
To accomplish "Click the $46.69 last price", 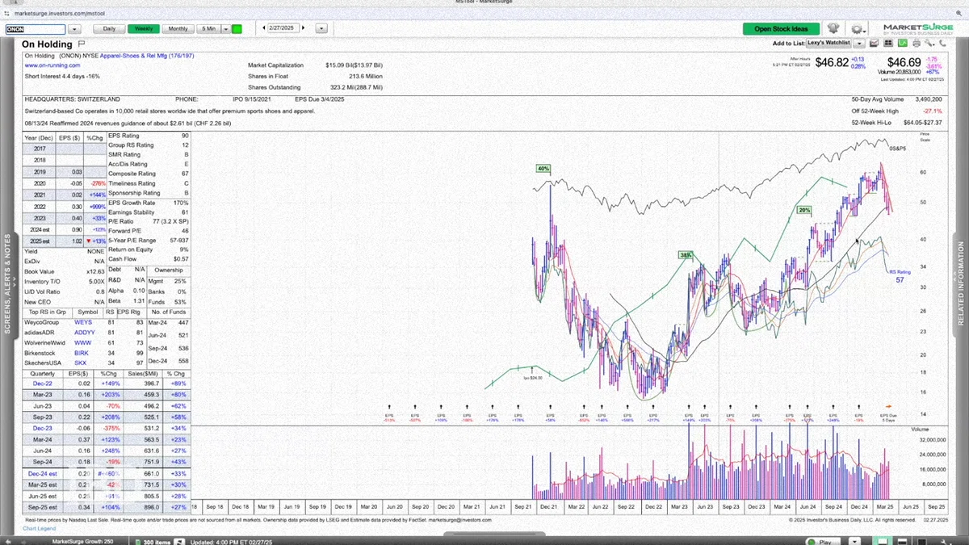I will 904,62.
